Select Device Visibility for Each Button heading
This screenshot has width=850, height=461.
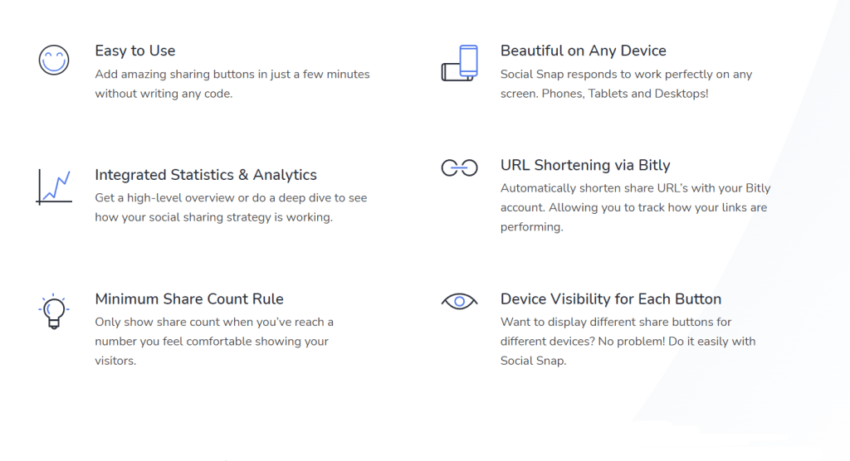(610, 298)
